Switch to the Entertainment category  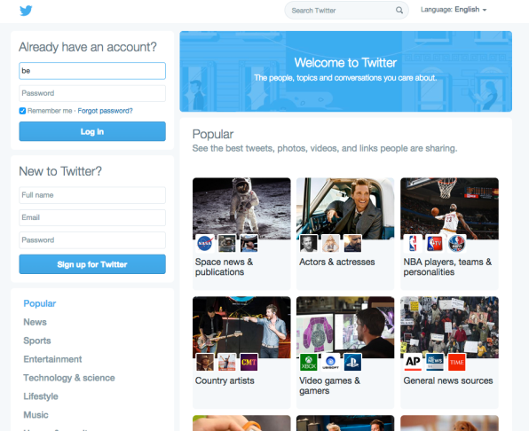(52, 359)
